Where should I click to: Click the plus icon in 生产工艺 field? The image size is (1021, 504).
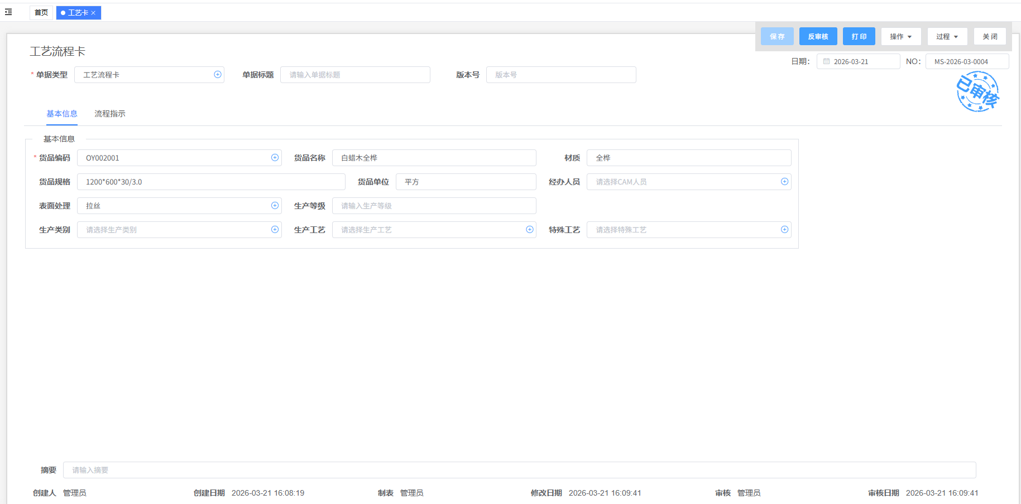(x=530, y=230)
